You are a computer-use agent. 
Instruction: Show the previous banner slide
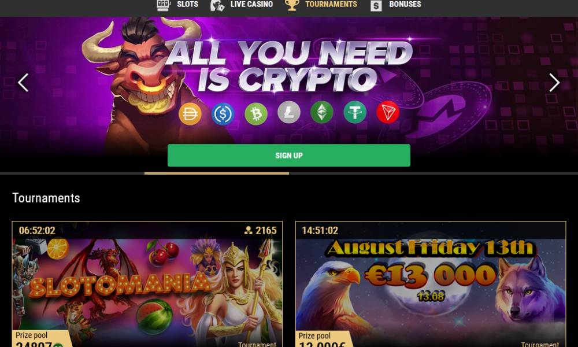(x=23, y=83)
